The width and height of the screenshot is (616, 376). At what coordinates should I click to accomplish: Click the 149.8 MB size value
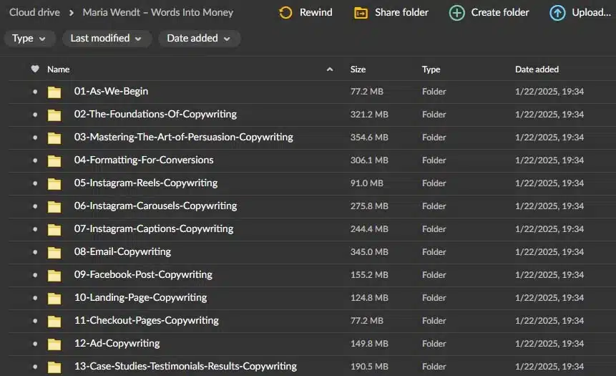click(369, 343)
